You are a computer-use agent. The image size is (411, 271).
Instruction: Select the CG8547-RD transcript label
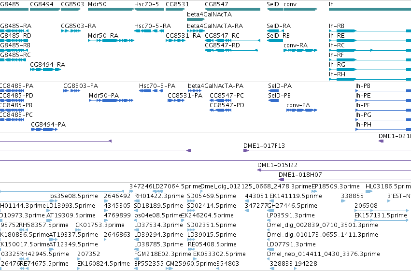tap(222, 45)
